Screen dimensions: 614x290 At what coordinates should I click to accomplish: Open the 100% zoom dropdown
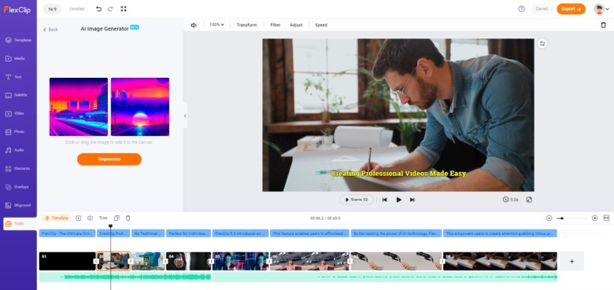click(216, 24)
